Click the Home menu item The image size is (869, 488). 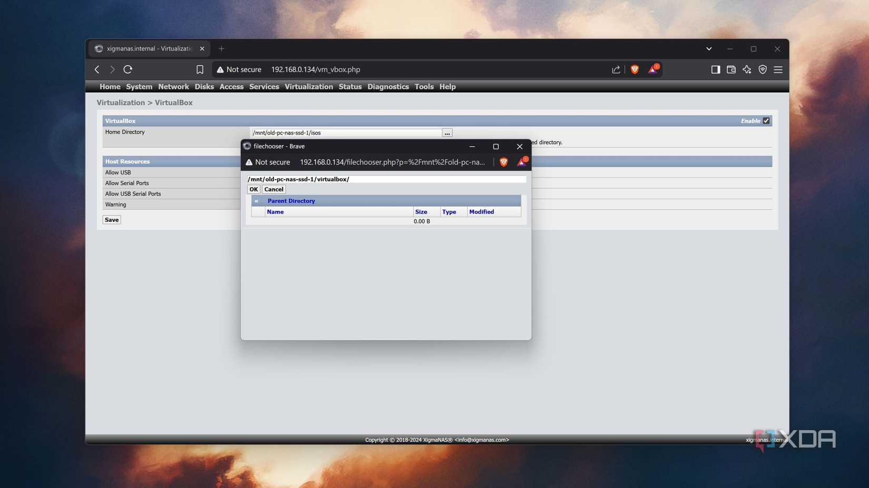(x=110, y=87)
